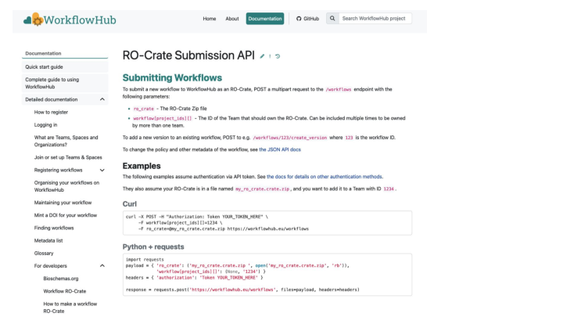
Task: Click the RO-Crate Submission API title
Action: tap(188, 56)
